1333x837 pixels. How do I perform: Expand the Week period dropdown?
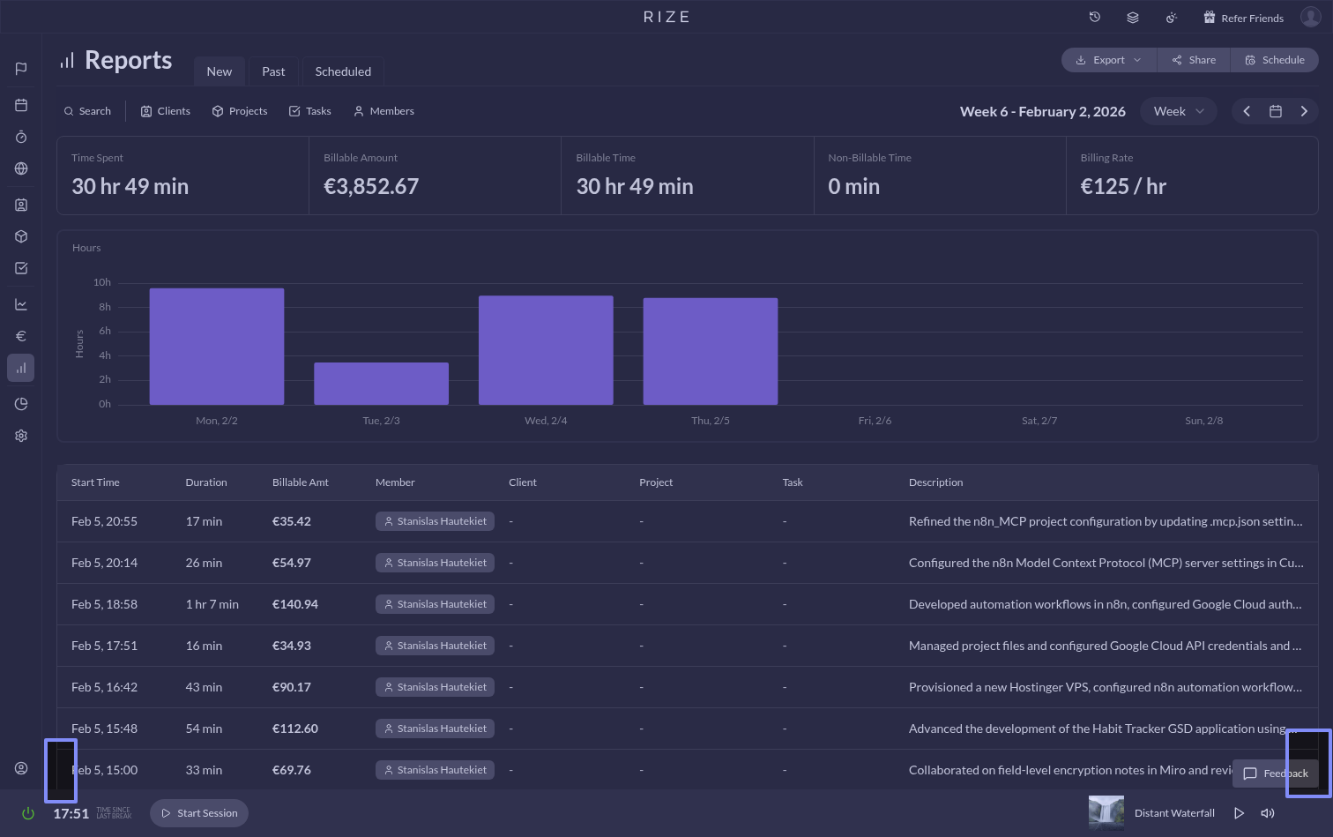(1178, 111)
